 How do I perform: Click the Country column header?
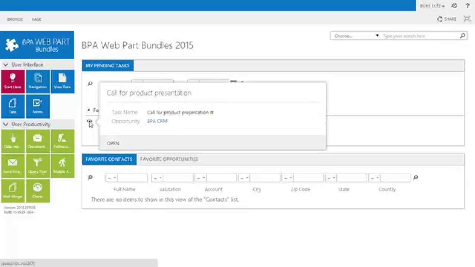click(x=387, y=189)
